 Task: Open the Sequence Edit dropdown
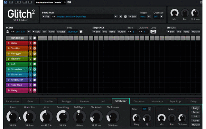pyautogui.click(x=97, y=32)
